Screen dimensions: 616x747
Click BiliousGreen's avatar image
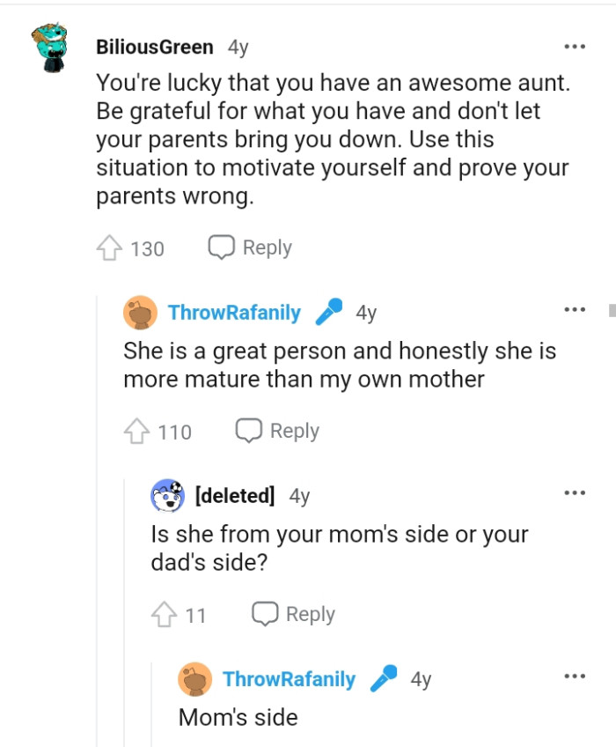click(x=49, y=48)
